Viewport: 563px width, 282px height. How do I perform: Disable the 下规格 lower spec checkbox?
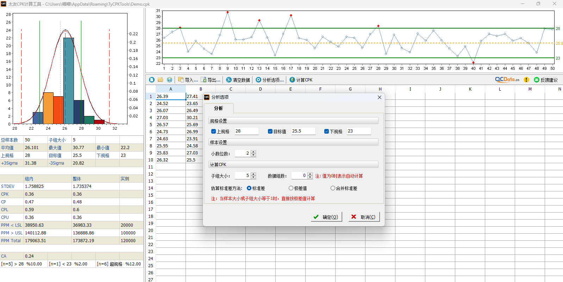(x=326, y=131)
